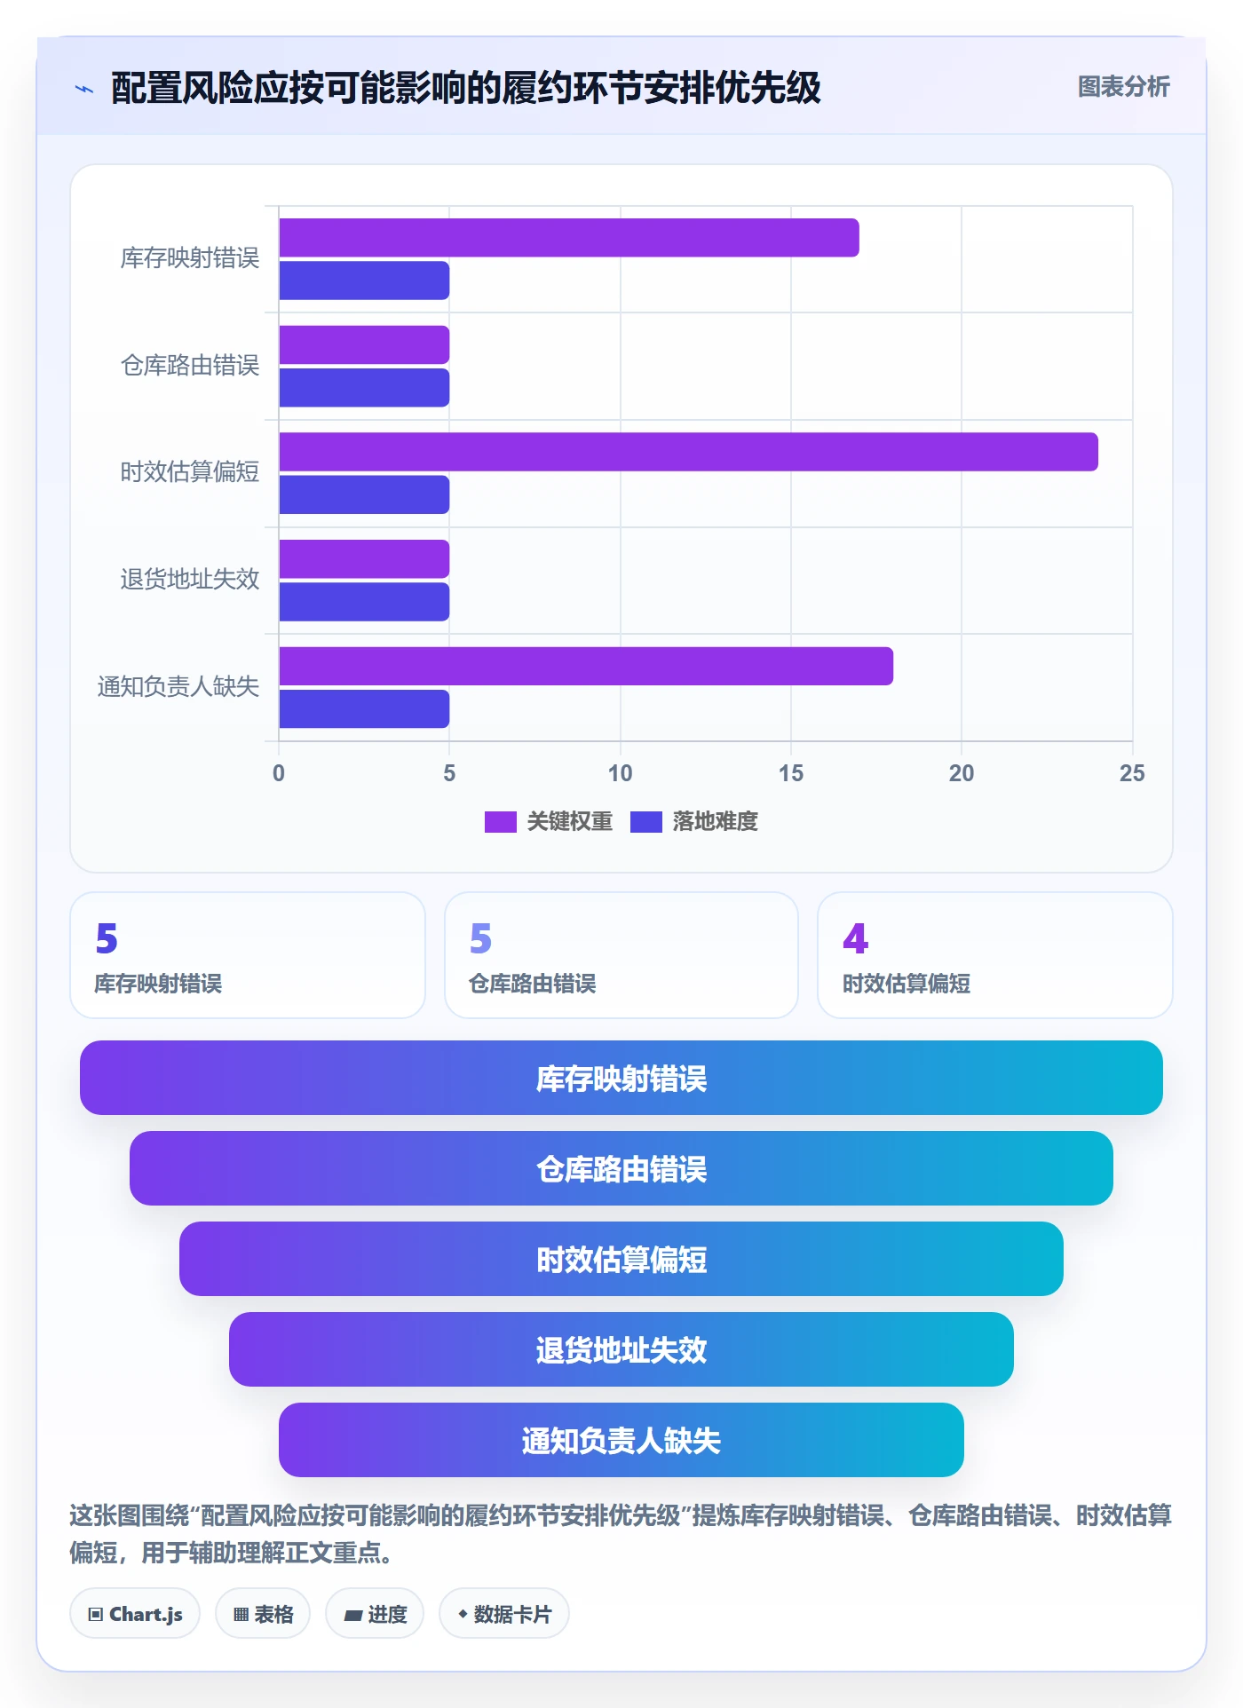Click the 通知负责人缺失 y-axis label
1243x1708 pixels.
click(x=178, y=687)
